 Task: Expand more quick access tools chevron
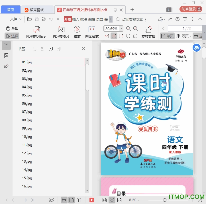58,19
